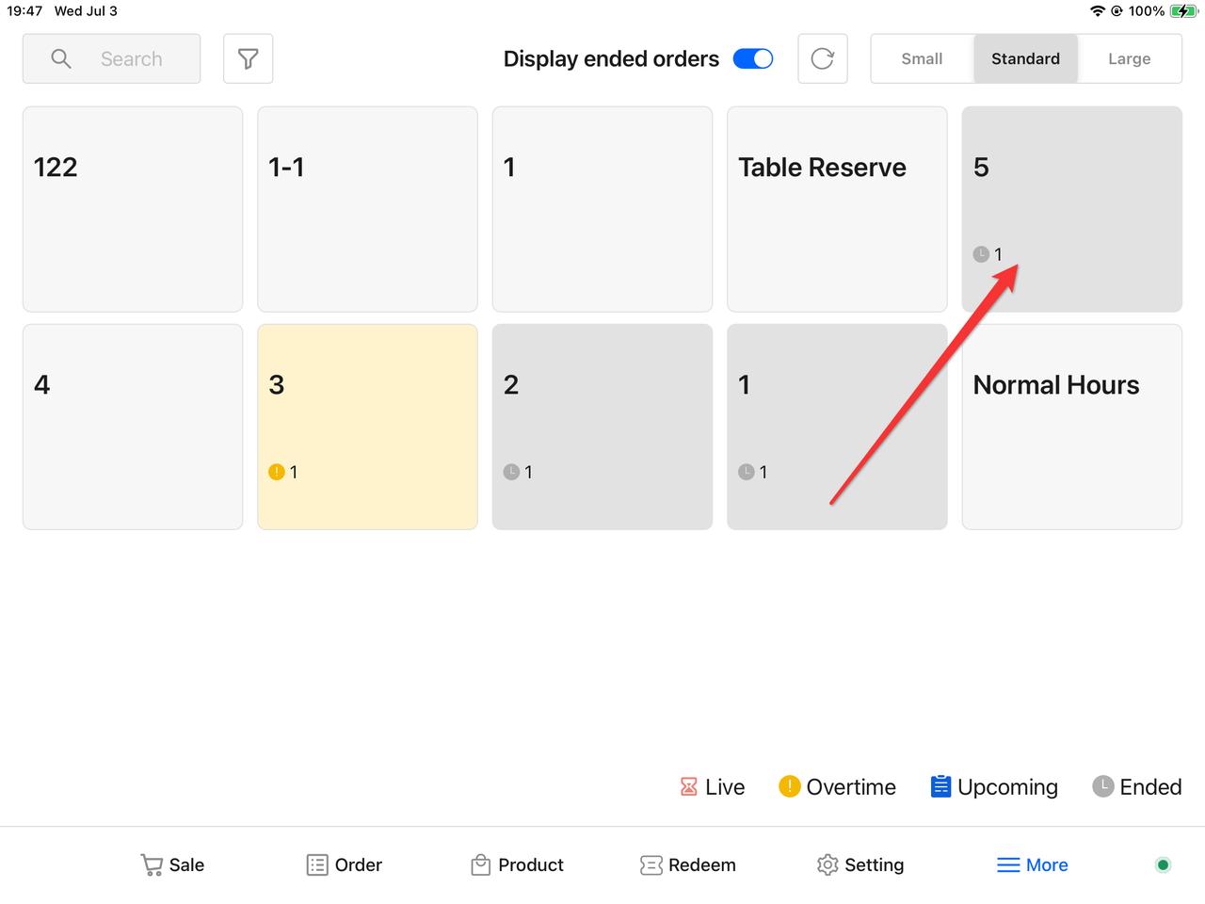Switch card size to Large
The height and width of the screenshot is (904, 1205).
1129,59
